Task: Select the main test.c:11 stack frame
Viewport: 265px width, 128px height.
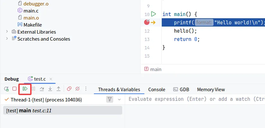Action: (x=63, y=110)
